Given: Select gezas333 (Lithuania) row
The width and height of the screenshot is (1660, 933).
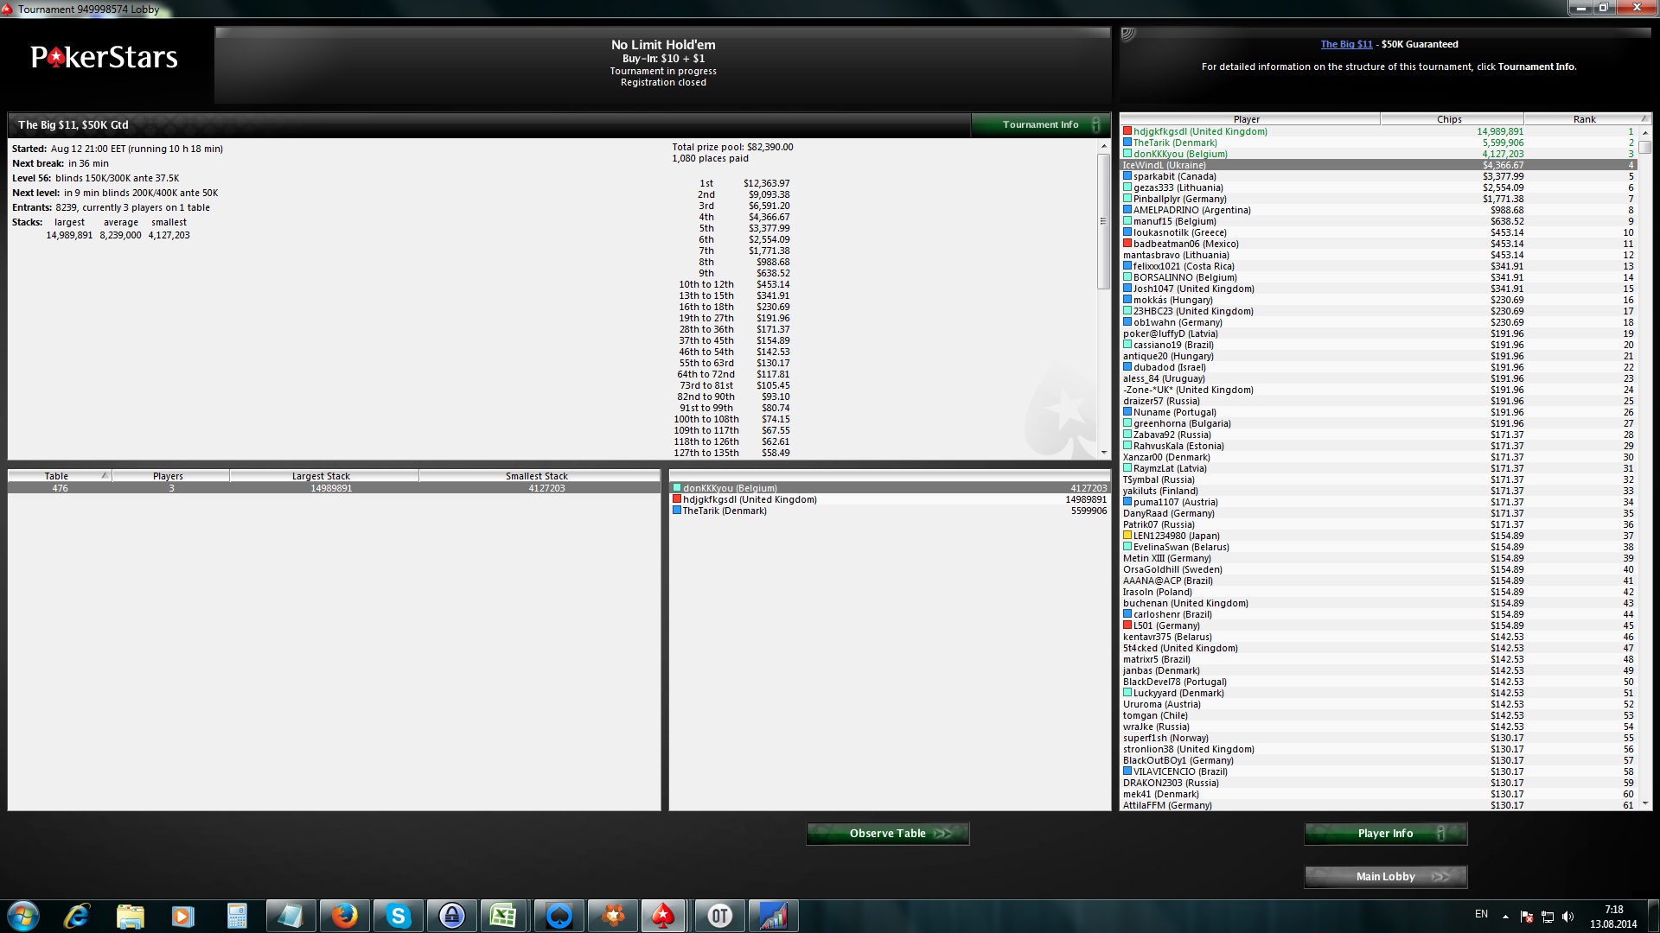Looking at the screenshot, I should coord(1378,187).
